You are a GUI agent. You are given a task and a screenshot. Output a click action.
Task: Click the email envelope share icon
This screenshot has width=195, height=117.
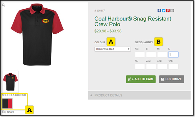coord(172,11)
